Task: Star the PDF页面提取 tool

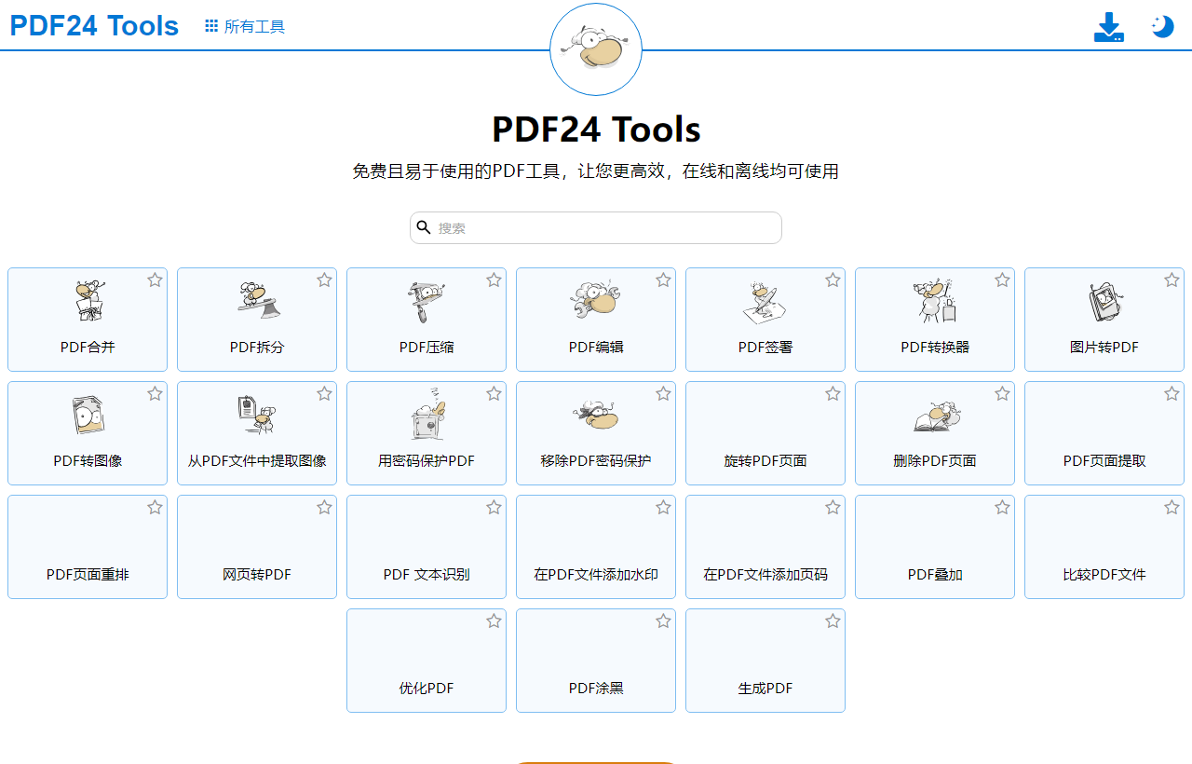Action: (1172, 393)
